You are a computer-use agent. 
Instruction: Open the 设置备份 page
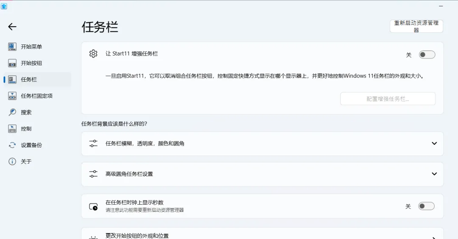37,145
